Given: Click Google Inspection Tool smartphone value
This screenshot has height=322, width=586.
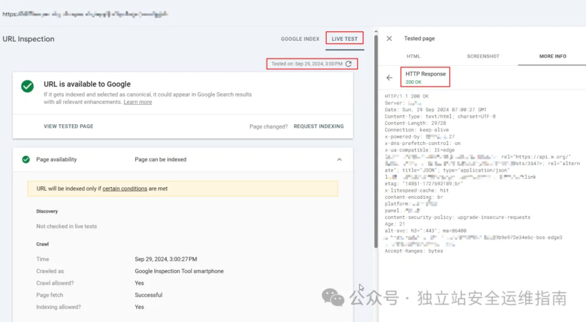Looking at the screenshot, I should tap(179, 271).
